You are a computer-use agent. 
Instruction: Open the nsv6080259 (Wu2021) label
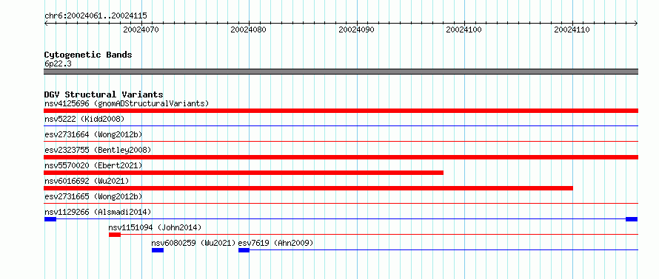pos(194,243)
